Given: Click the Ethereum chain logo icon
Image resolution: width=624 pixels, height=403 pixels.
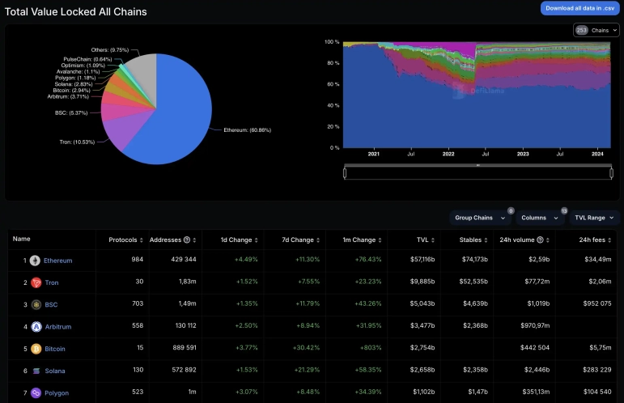Looking at the screenshot, I should (x=36, y=261).
